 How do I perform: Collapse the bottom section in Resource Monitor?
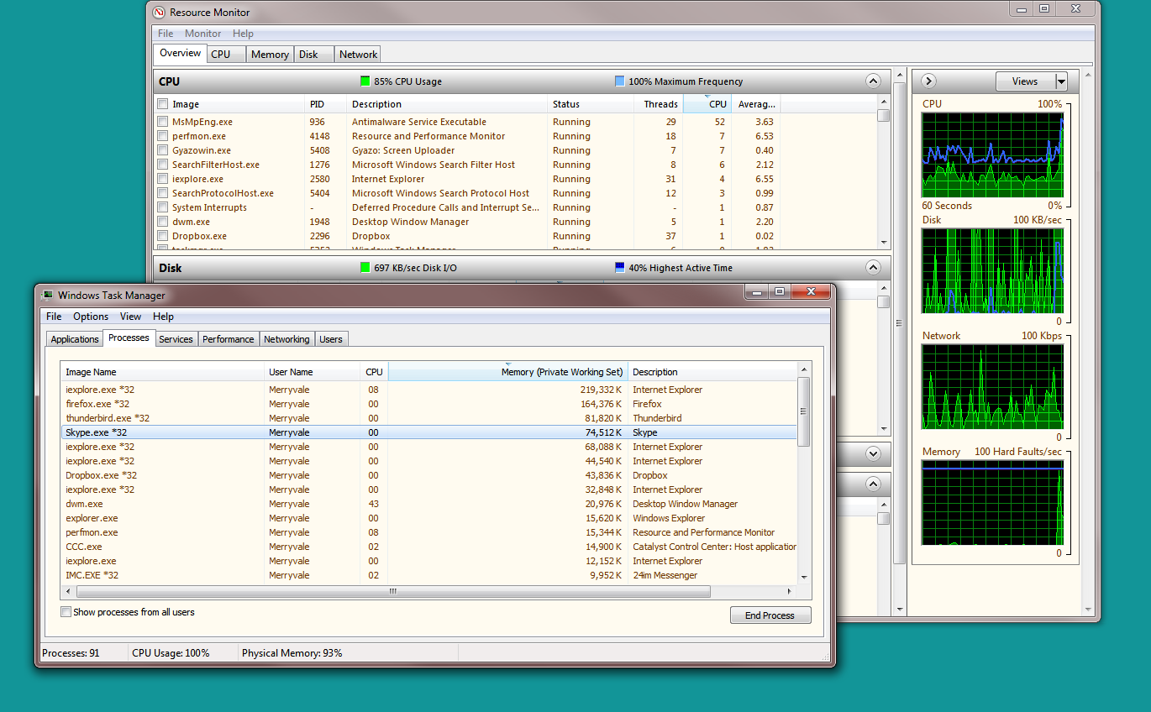click(x=873, y=484)
